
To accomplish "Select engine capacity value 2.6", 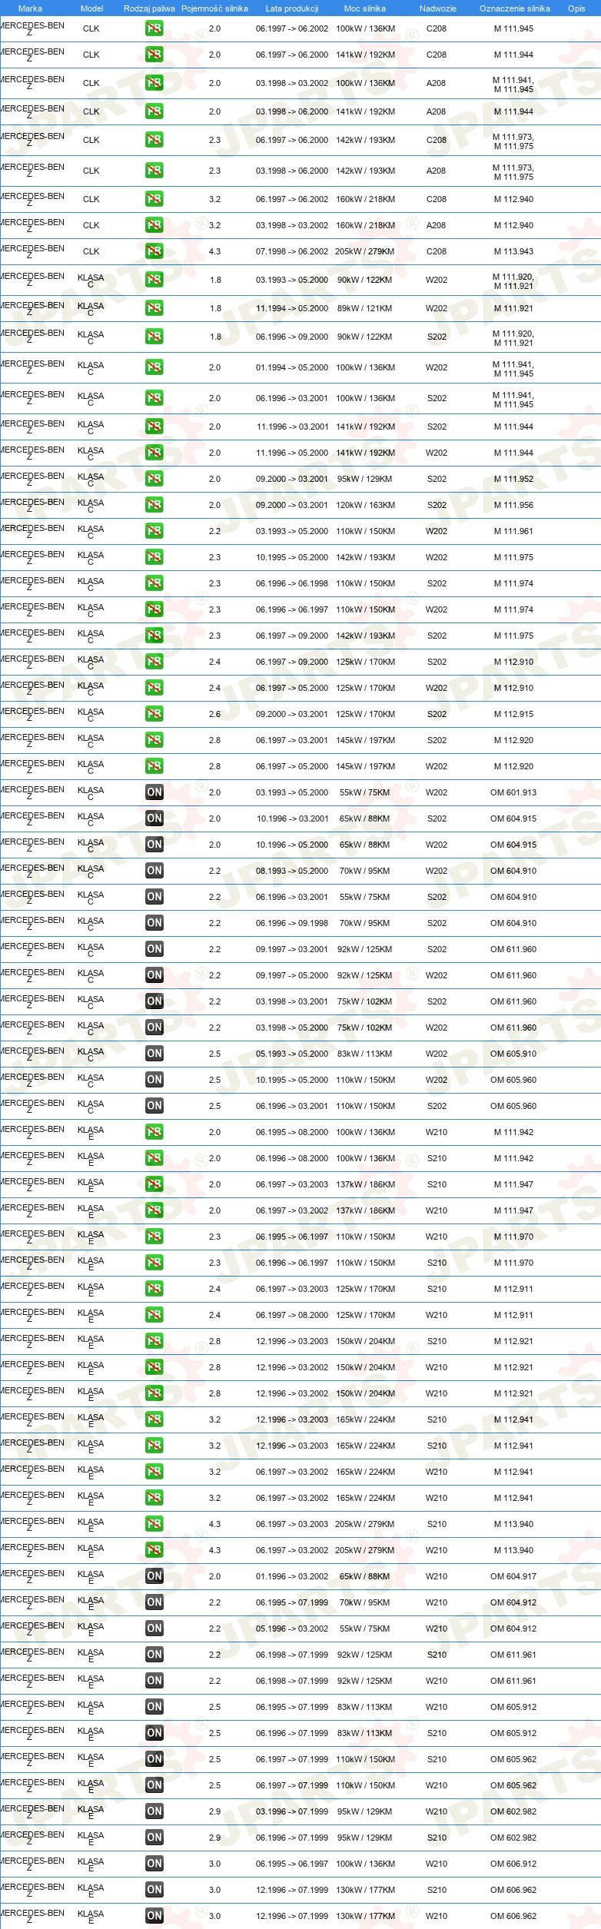I will click(214, 714).
